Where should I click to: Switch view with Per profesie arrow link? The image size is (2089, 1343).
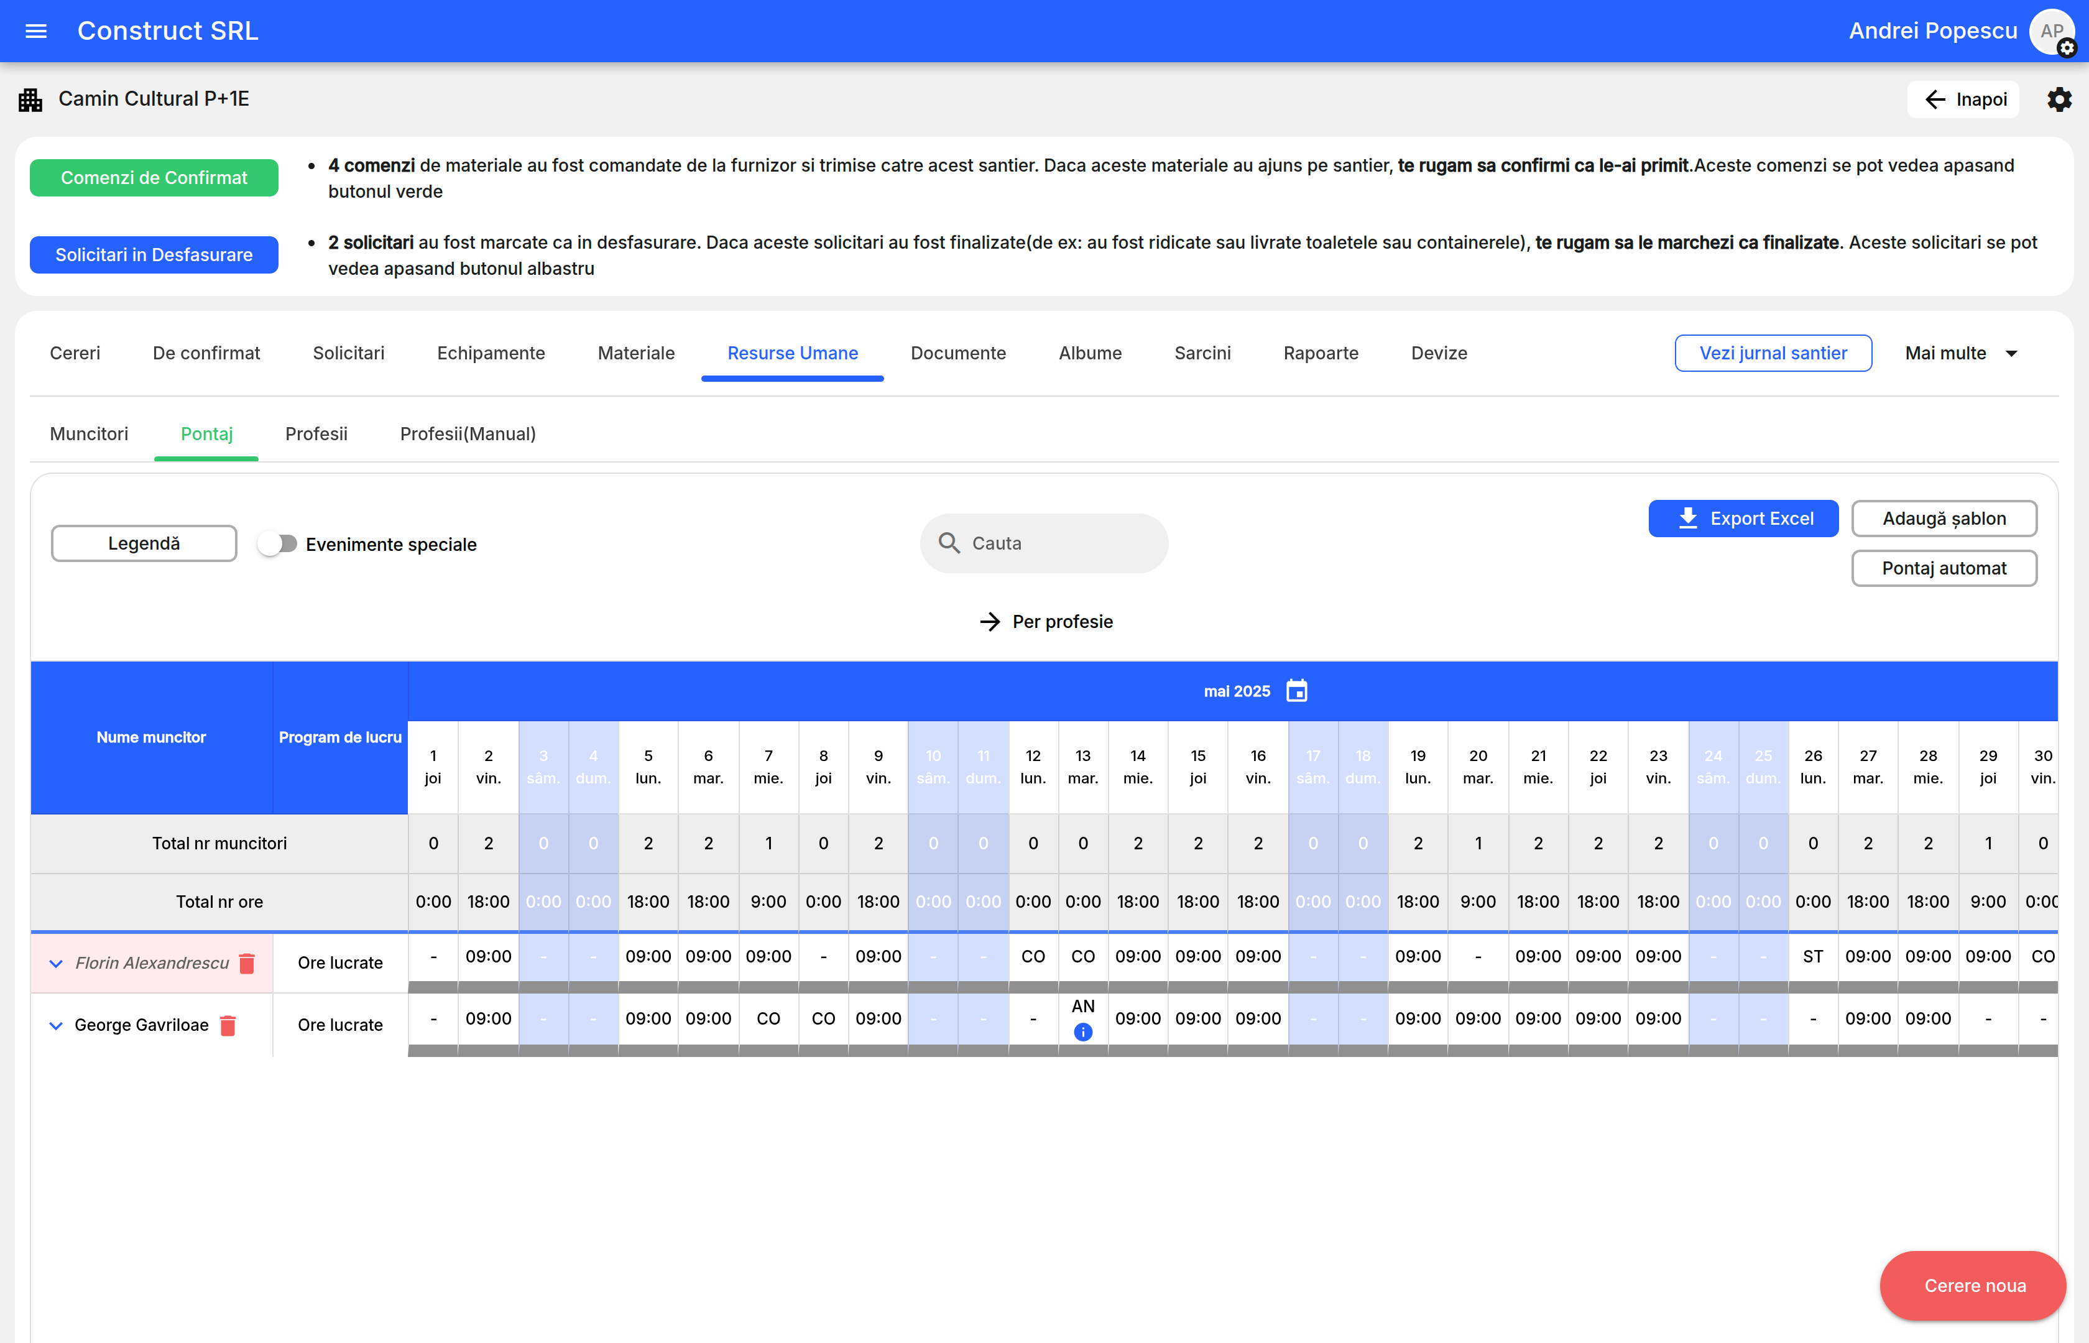tap(1045, 622)
